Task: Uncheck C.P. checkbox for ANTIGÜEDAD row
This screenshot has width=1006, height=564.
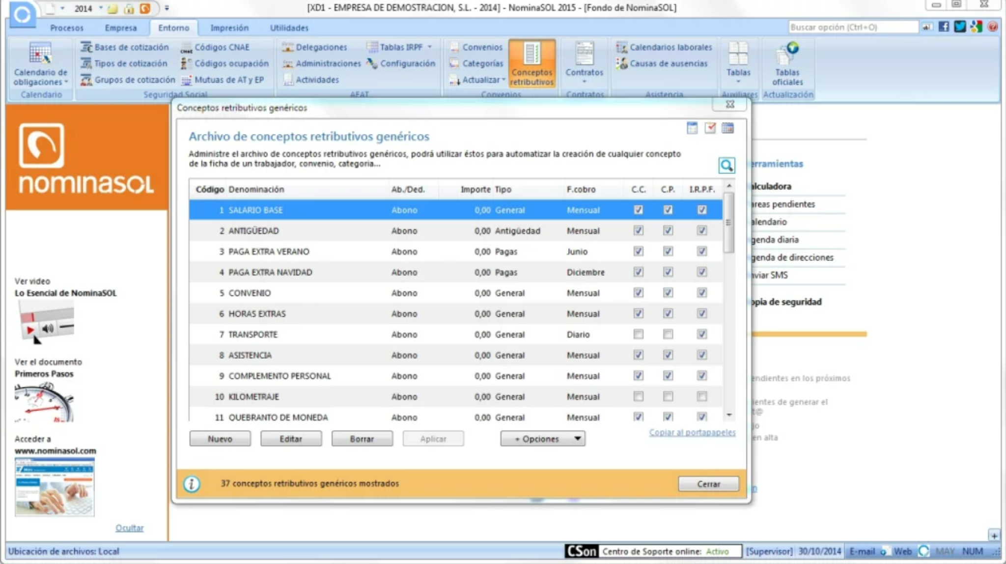Action: 668,230
